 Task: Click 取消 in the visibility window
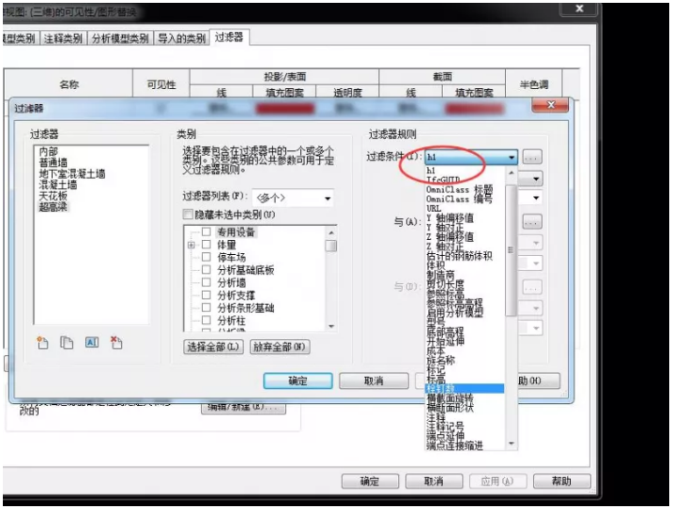[434, 481]
